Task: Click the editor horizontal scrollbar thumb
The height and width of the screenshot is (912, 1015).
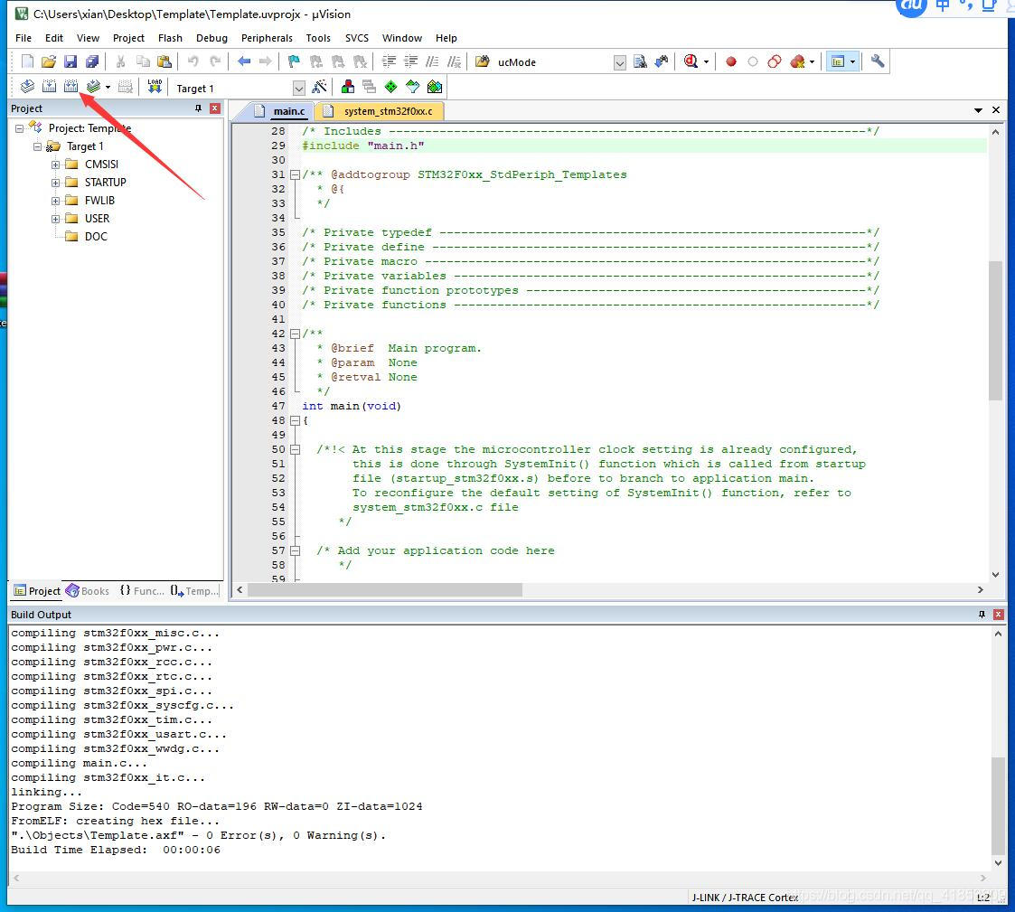Action: (385, 589)
